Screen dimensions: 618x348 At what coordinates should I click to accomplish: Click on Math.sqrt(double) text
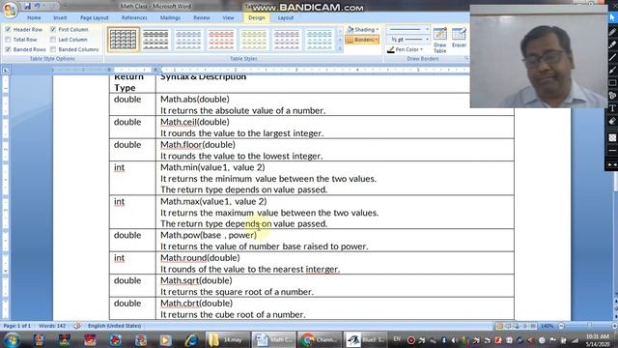pyautogui.click(x=196, y=280)
